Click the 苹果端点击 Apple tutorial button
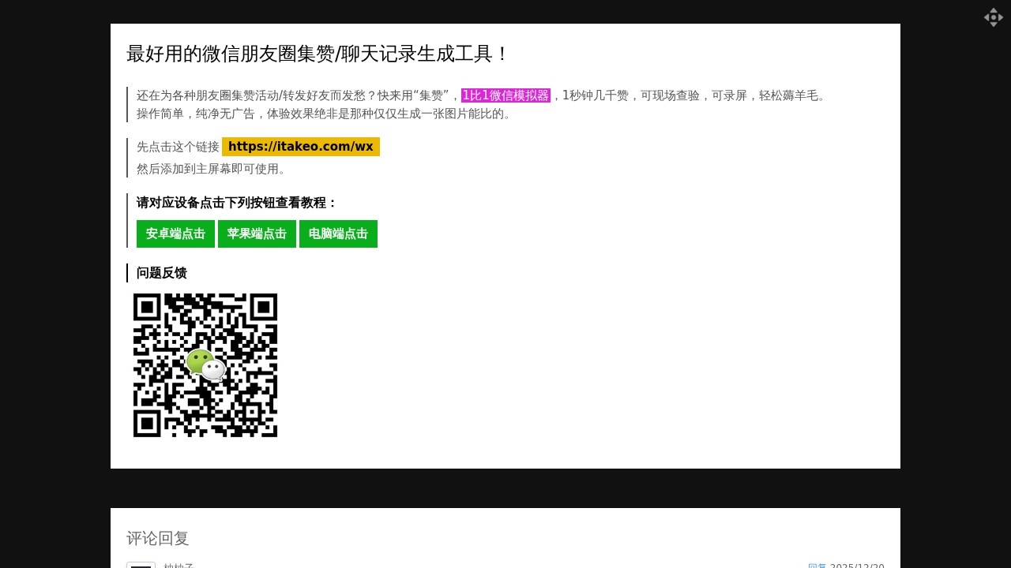 pyautogui.click(x=257, y=234)
